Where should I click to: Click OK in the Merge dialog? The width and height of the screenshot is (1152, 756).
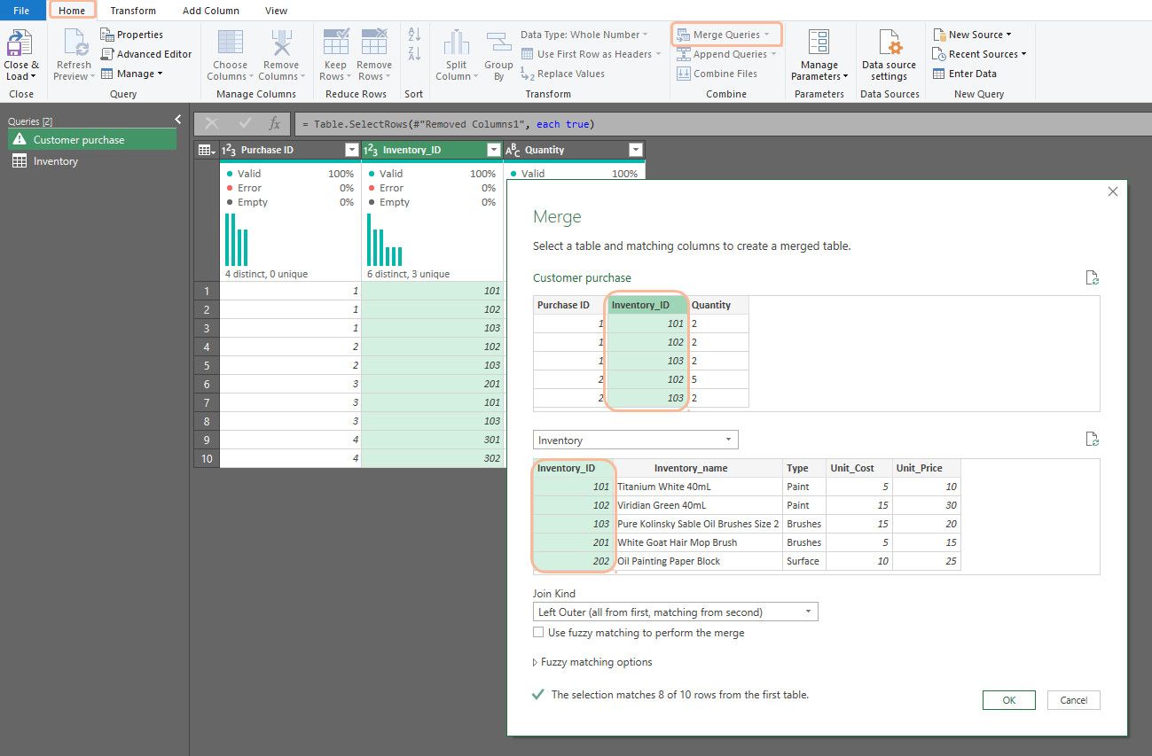coord(1009,700)
